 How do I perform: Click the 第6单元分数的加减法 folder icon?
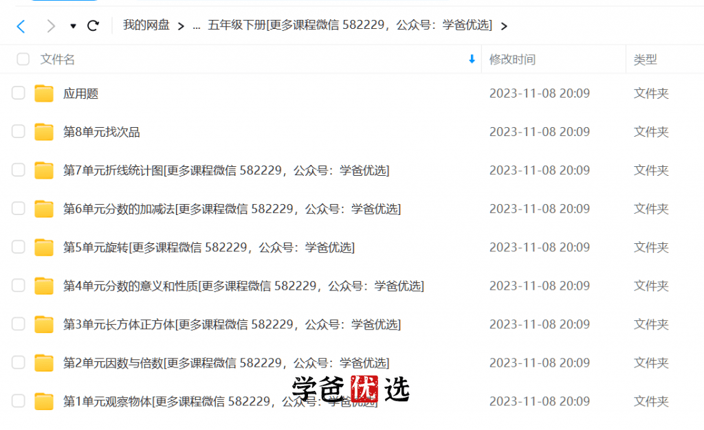coord(44,209)
